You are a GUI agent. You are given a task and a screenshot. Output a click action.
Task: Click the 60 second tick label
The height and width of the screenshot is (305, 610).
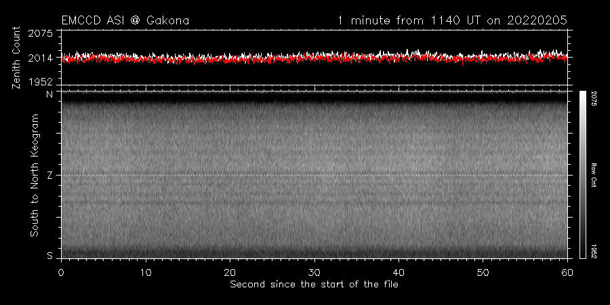tap(567, 272)
